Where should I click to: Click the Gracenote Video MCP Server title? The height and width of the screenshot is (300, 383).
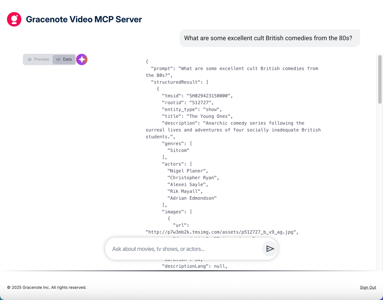[x=84, y=20]
